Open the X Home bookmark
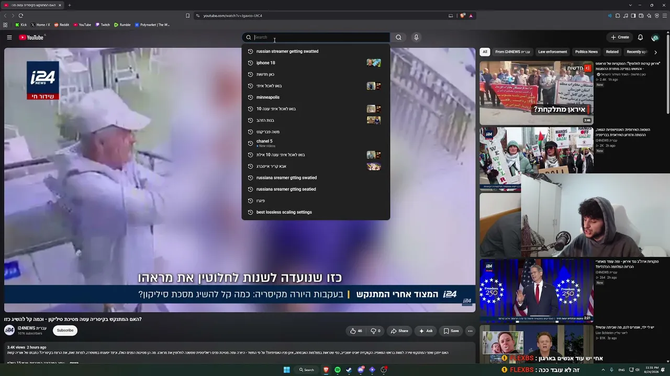Screen dimensions: 670x376 [41, 25]
